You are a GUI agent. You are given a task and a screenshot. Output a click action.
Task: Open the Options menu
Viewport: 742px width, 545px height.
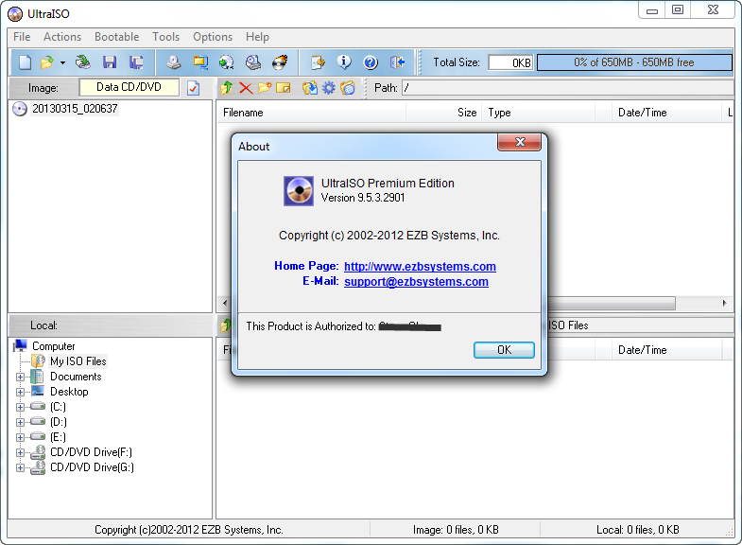coord(213,37)
